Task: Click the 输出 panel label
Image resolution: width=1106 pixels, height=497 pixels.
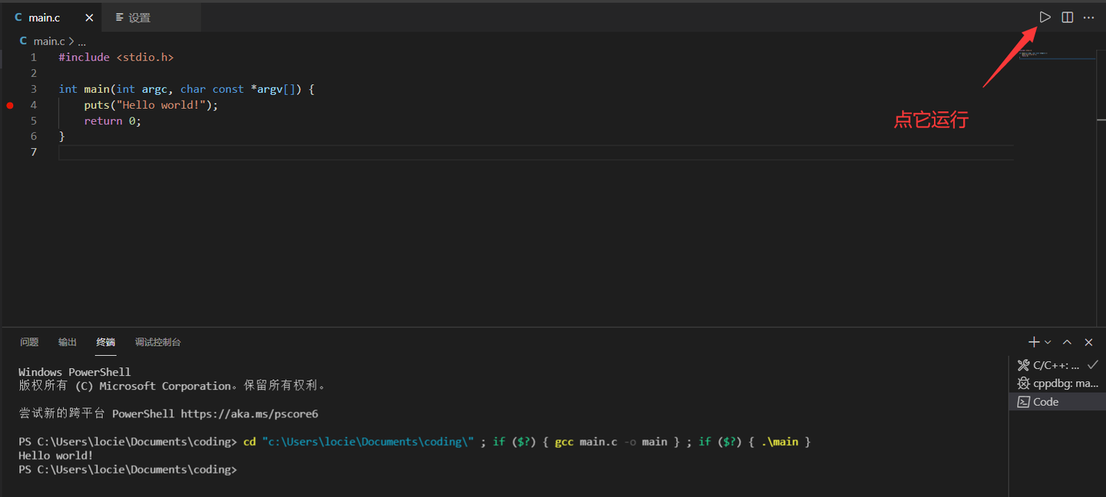Action: click(67, 342)
